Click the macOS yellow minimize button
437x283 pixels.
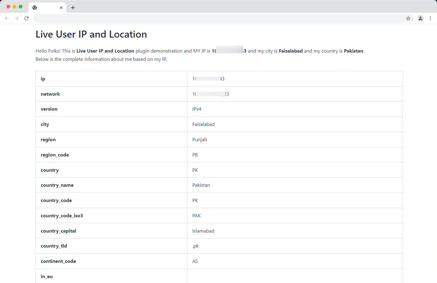[14, 6]
